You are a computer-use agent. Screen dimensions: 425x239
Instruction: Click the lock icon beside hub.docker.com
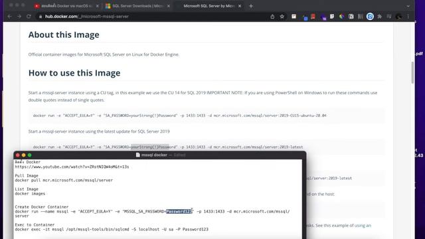[41, 17]
